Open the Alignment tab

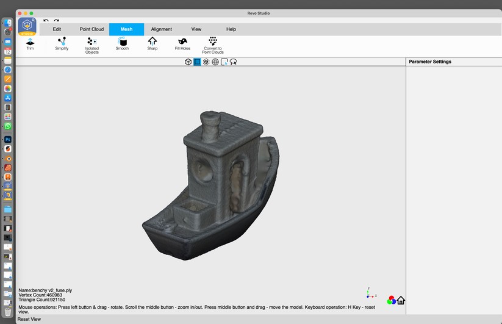tap(162, 29)
